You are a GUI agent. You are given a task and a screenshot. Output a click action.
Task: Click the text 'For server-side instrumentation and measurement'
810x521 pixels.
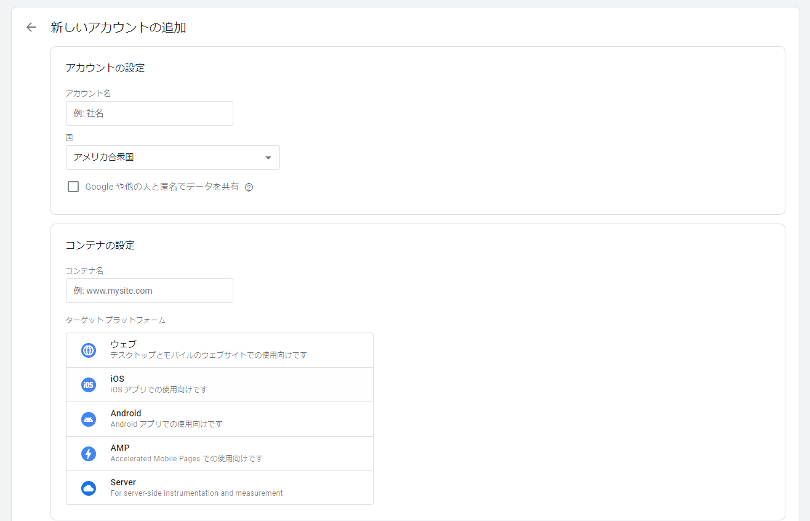(197, 493)
